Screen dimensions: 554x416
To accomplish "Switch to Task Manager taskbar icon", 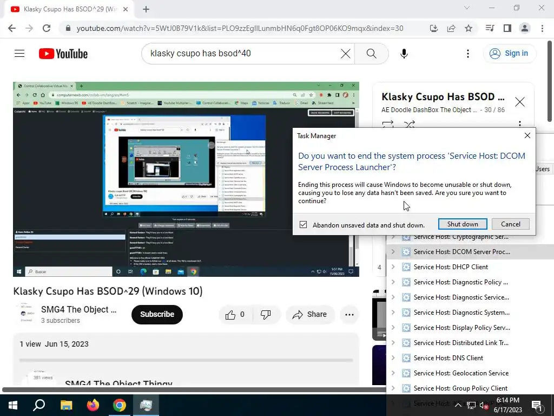I will 146,405.
